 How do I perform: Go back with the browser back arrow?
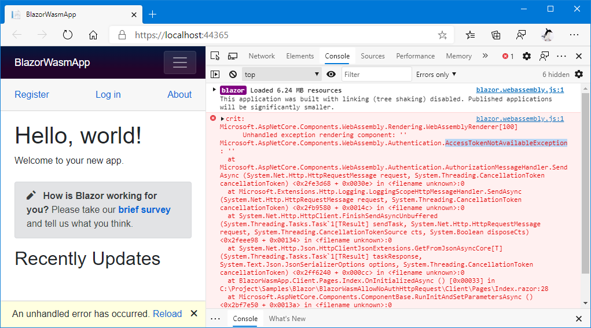(x=17, y=35)
